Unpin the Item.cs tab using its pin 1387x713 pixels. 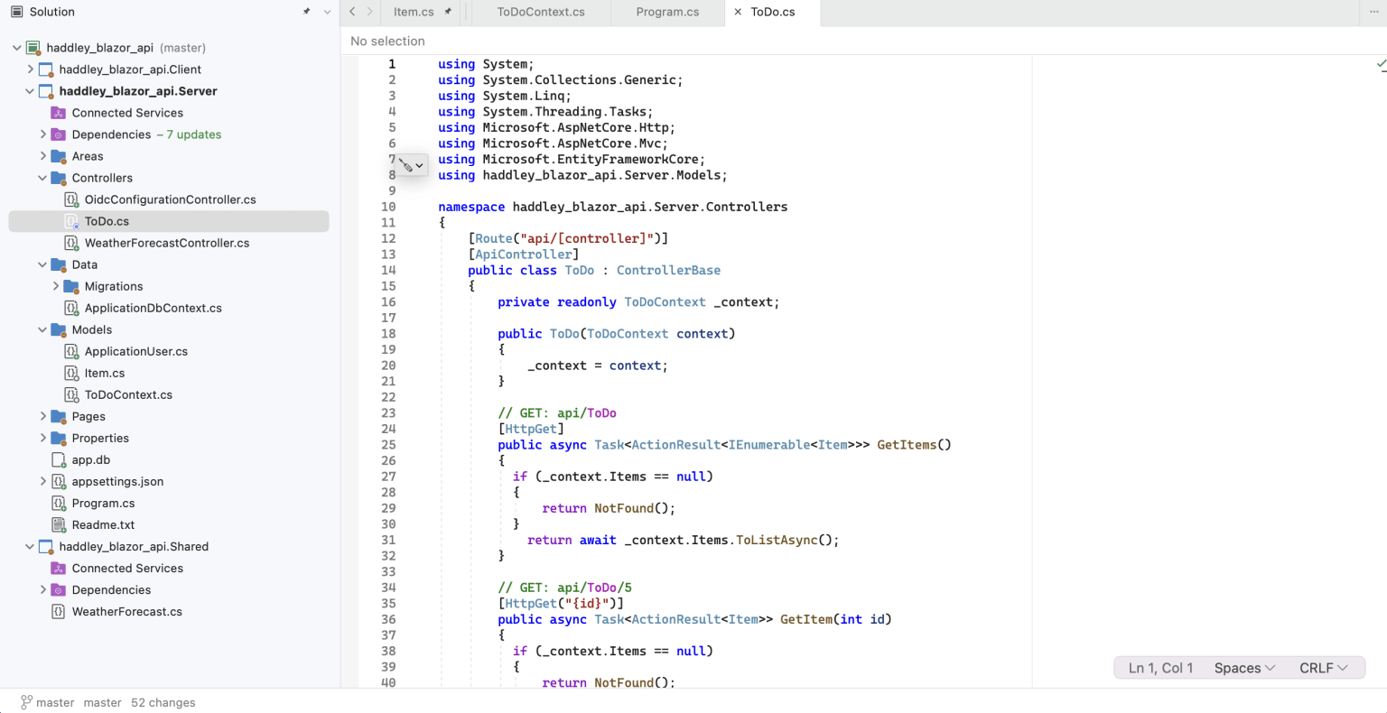coord(448,12)
